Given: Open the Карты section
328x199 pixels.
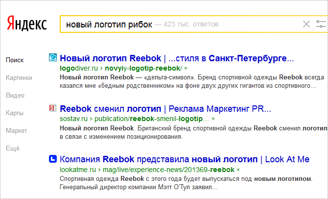Looking at the screenshot, I should [x=15, y=113].
